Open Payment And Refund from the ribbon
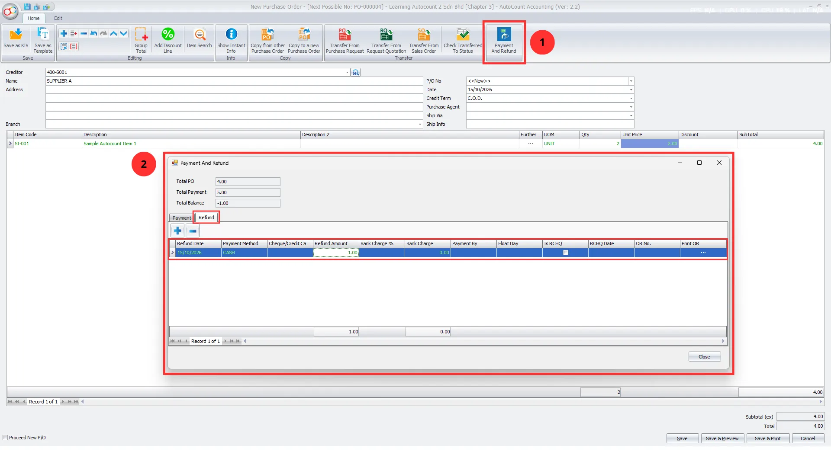The height and width of the screenshot is (467, 831). coord(504,40)
